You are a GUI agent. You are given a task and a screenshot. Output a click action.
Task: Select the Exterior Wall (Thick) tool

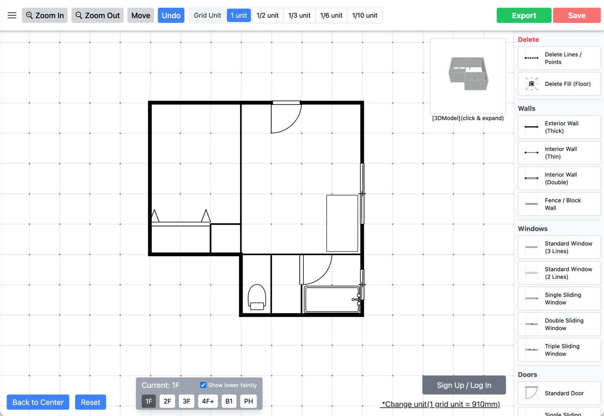[x=559, y=127]
